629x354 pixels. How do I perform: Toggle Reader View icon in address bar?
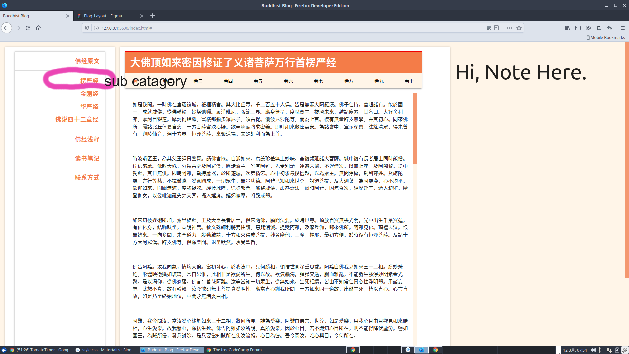tap(496, 28)
